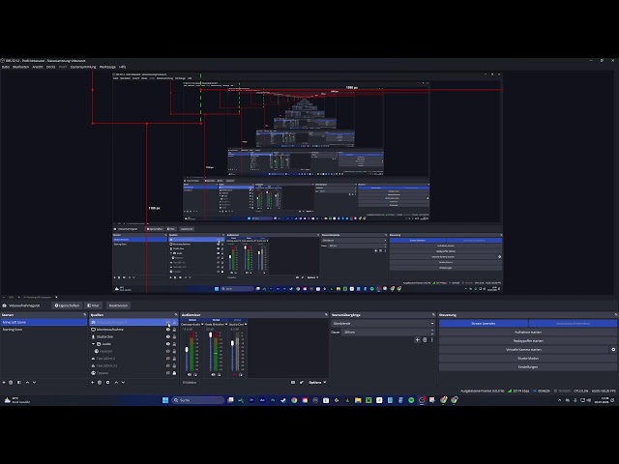
Task: Remove selected source with the trash icon
Action: 100,383
